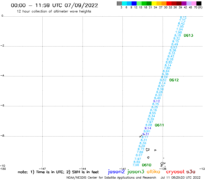Click the -6 latitude axis label
This screenshot has width=205, height=180.
pos(2,105)
